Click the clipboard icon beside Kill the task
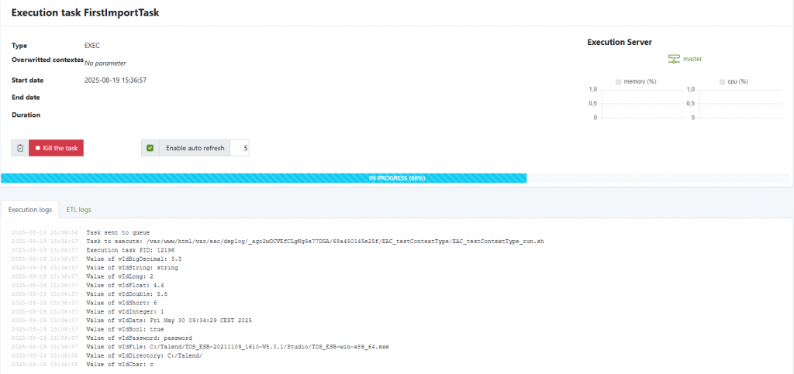 20,148
